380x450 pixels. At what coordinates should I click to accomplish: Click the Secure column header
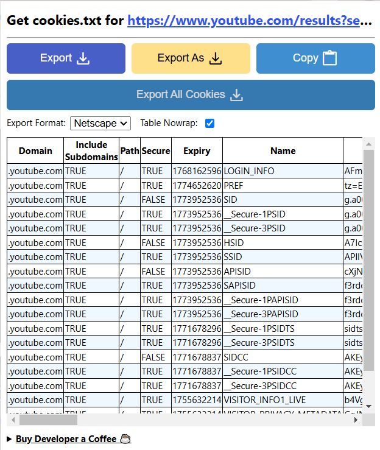(x=156, y=150)
